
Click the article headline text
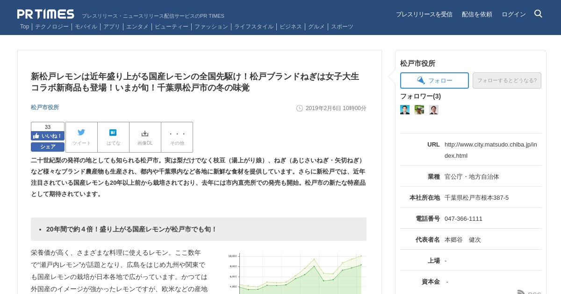click(x=195, y=82)
